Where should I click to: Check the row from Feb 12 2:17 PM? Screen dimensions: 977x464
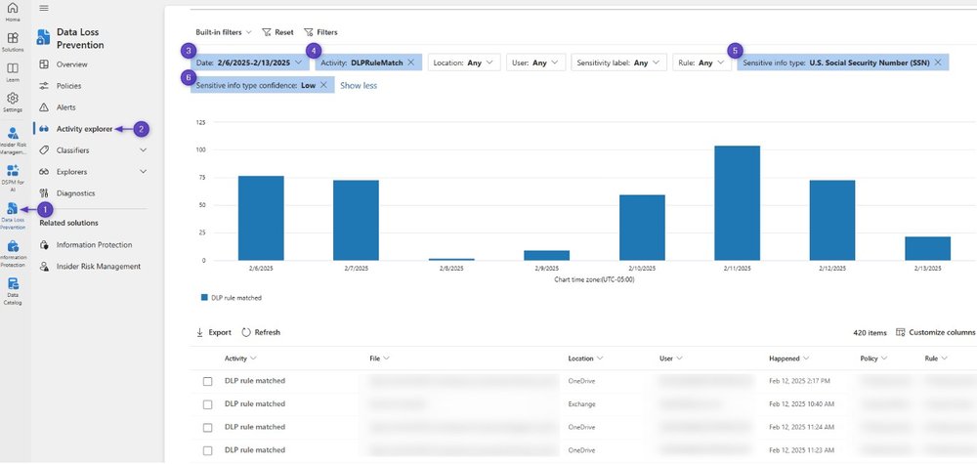[207, 381]
